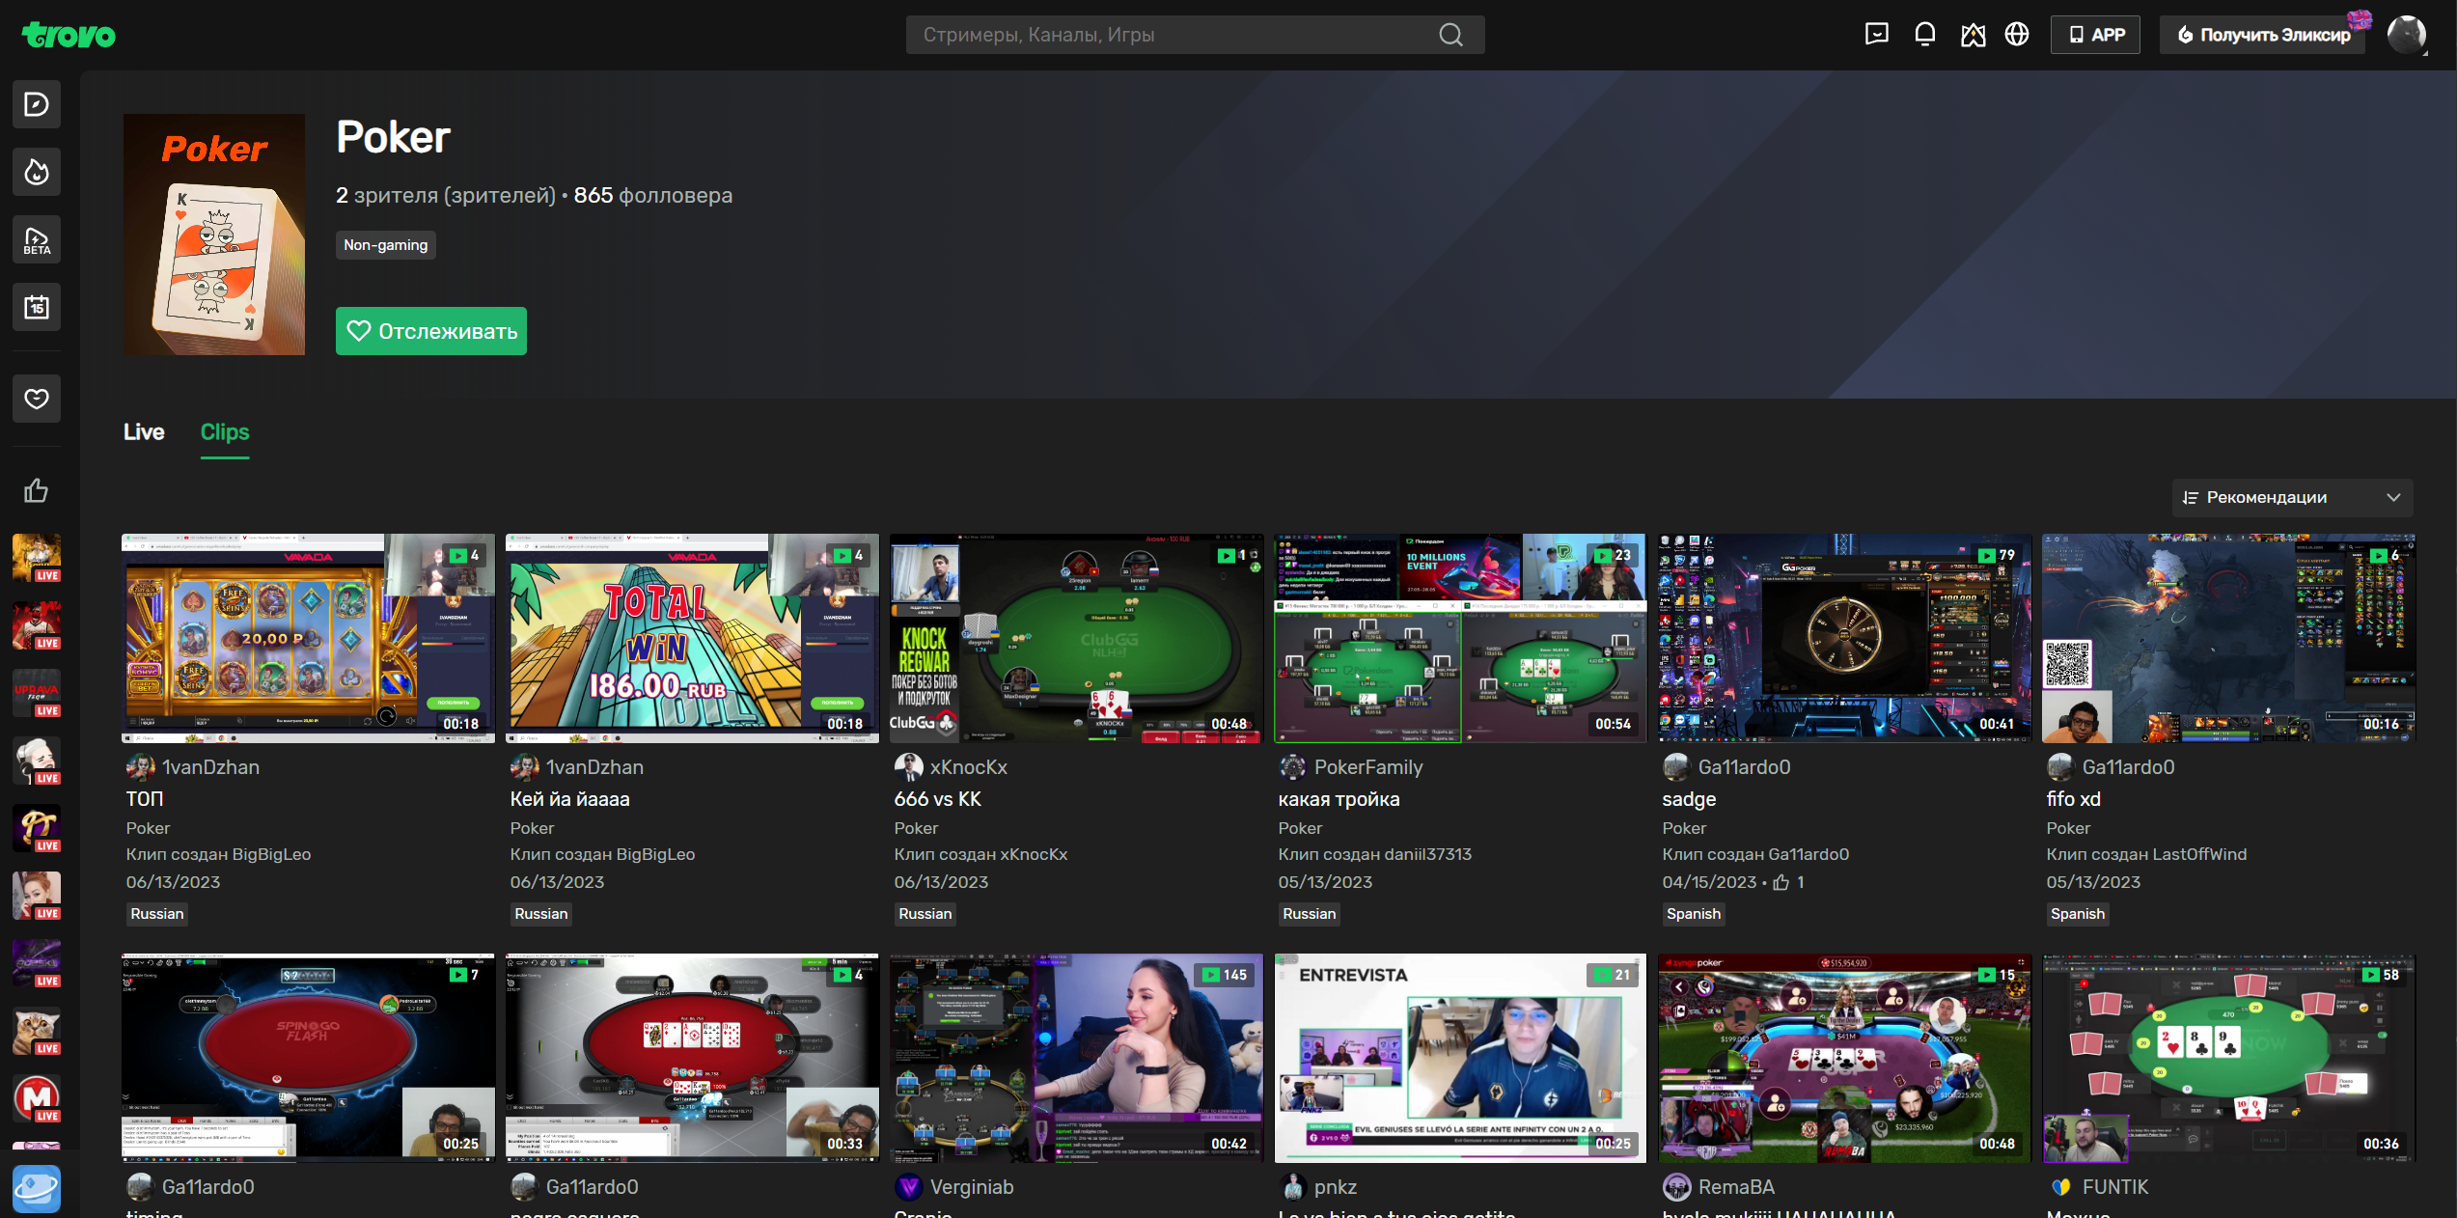Expand the Рекомендации sort dropdown

[x=2291, y=497]
